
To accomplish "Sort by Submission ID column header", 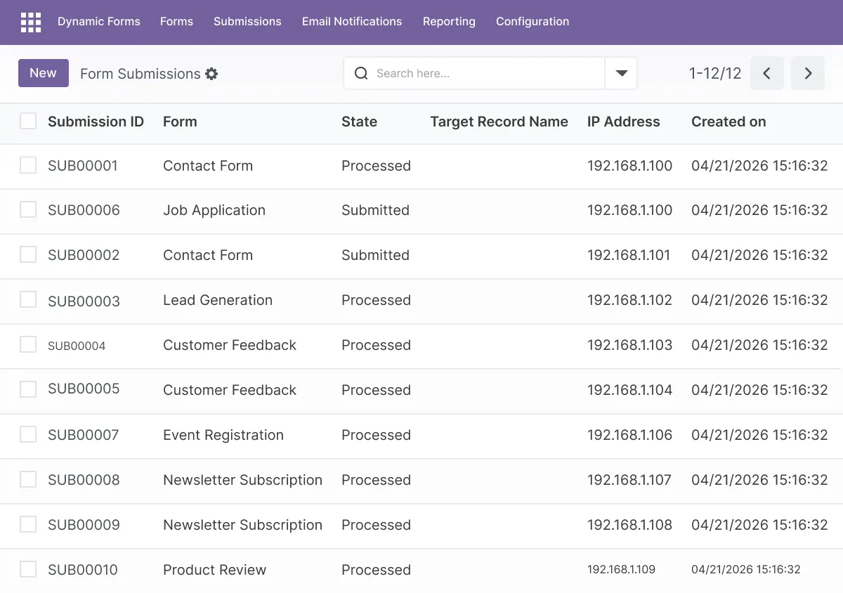I will coord(96,122).
